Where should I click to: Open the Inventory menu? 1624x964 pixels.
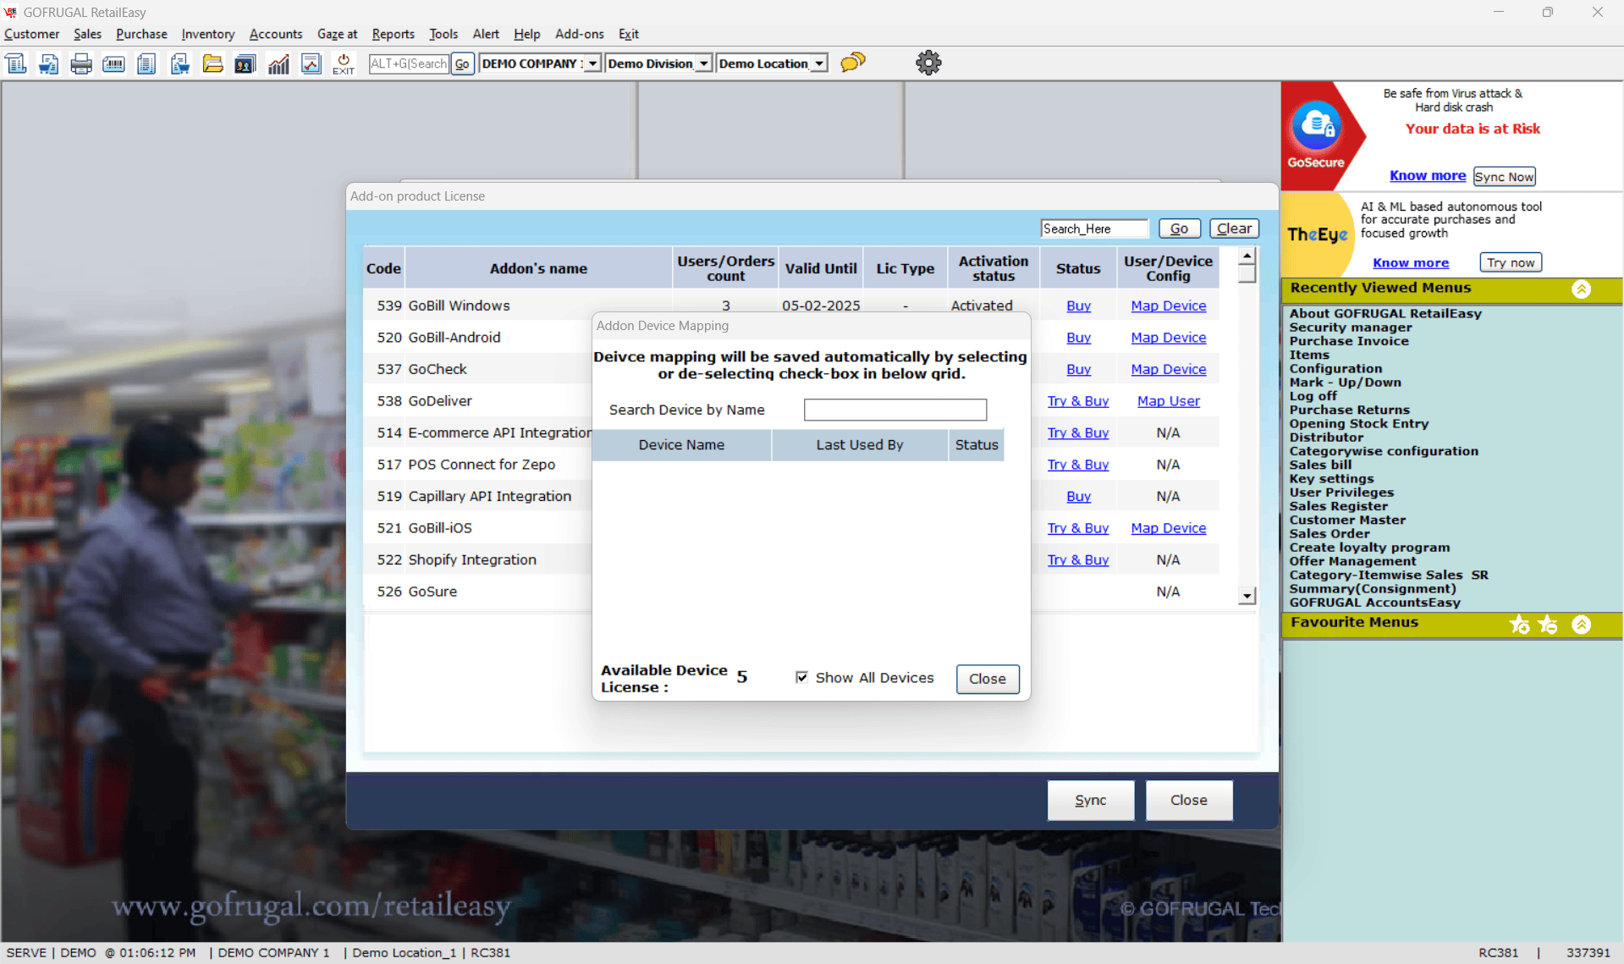(208, 34)
